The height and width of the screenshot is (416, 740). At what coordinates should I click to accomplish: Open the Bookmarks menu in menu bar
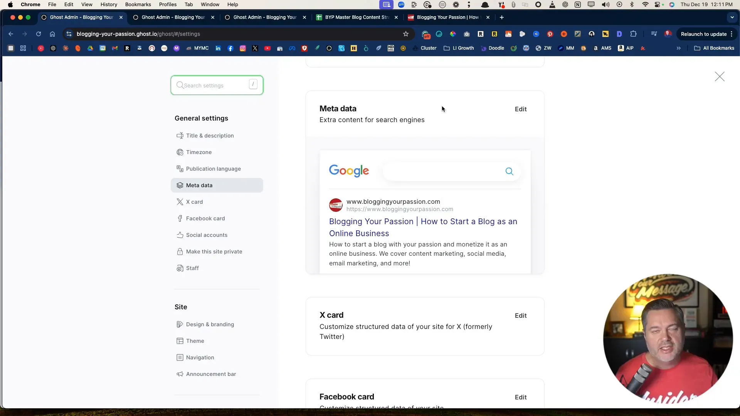click(x=138, y=5)
